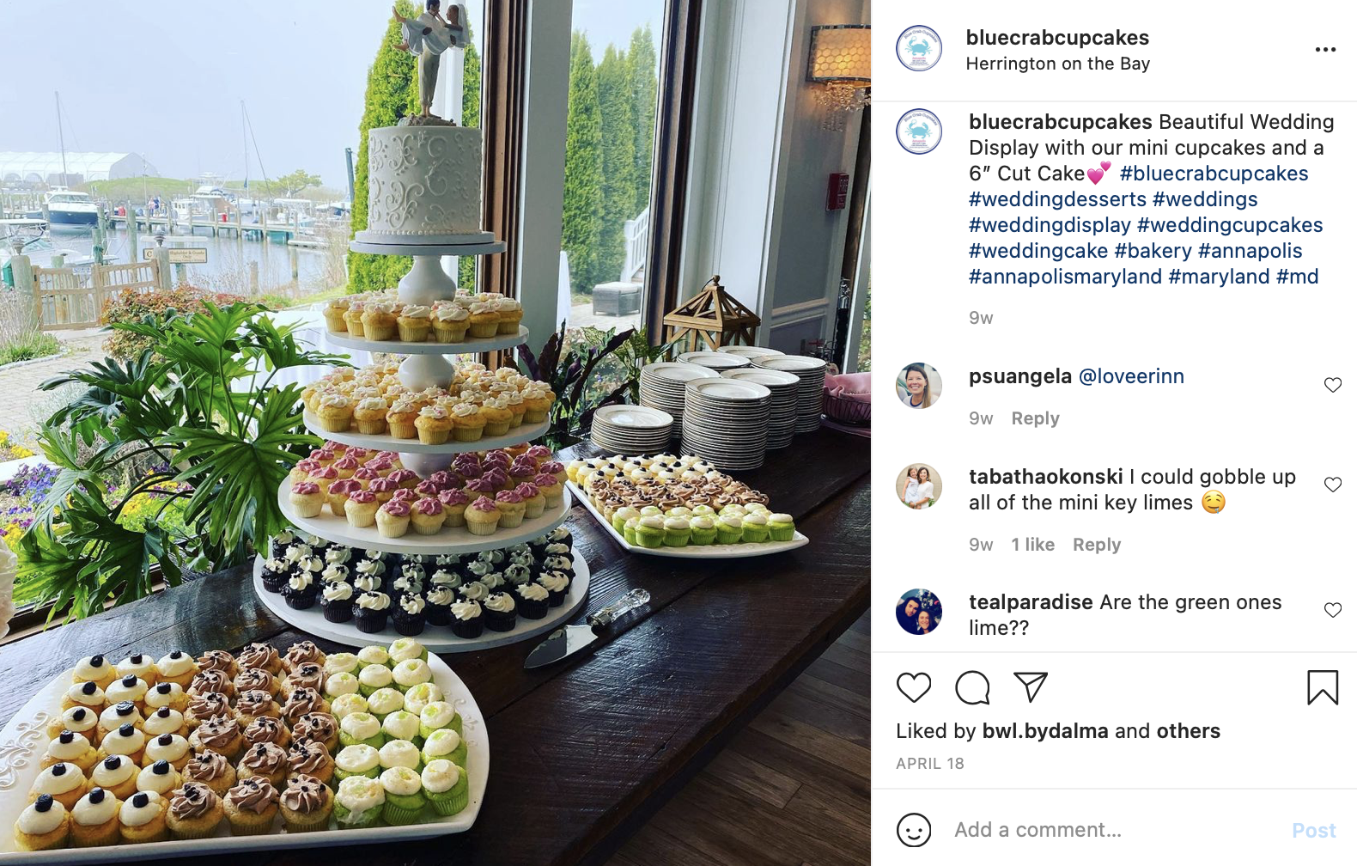This screenshot has width=1357, height=866.
Task: Open psuangela's profile avatar
Action: pos(919,386)
